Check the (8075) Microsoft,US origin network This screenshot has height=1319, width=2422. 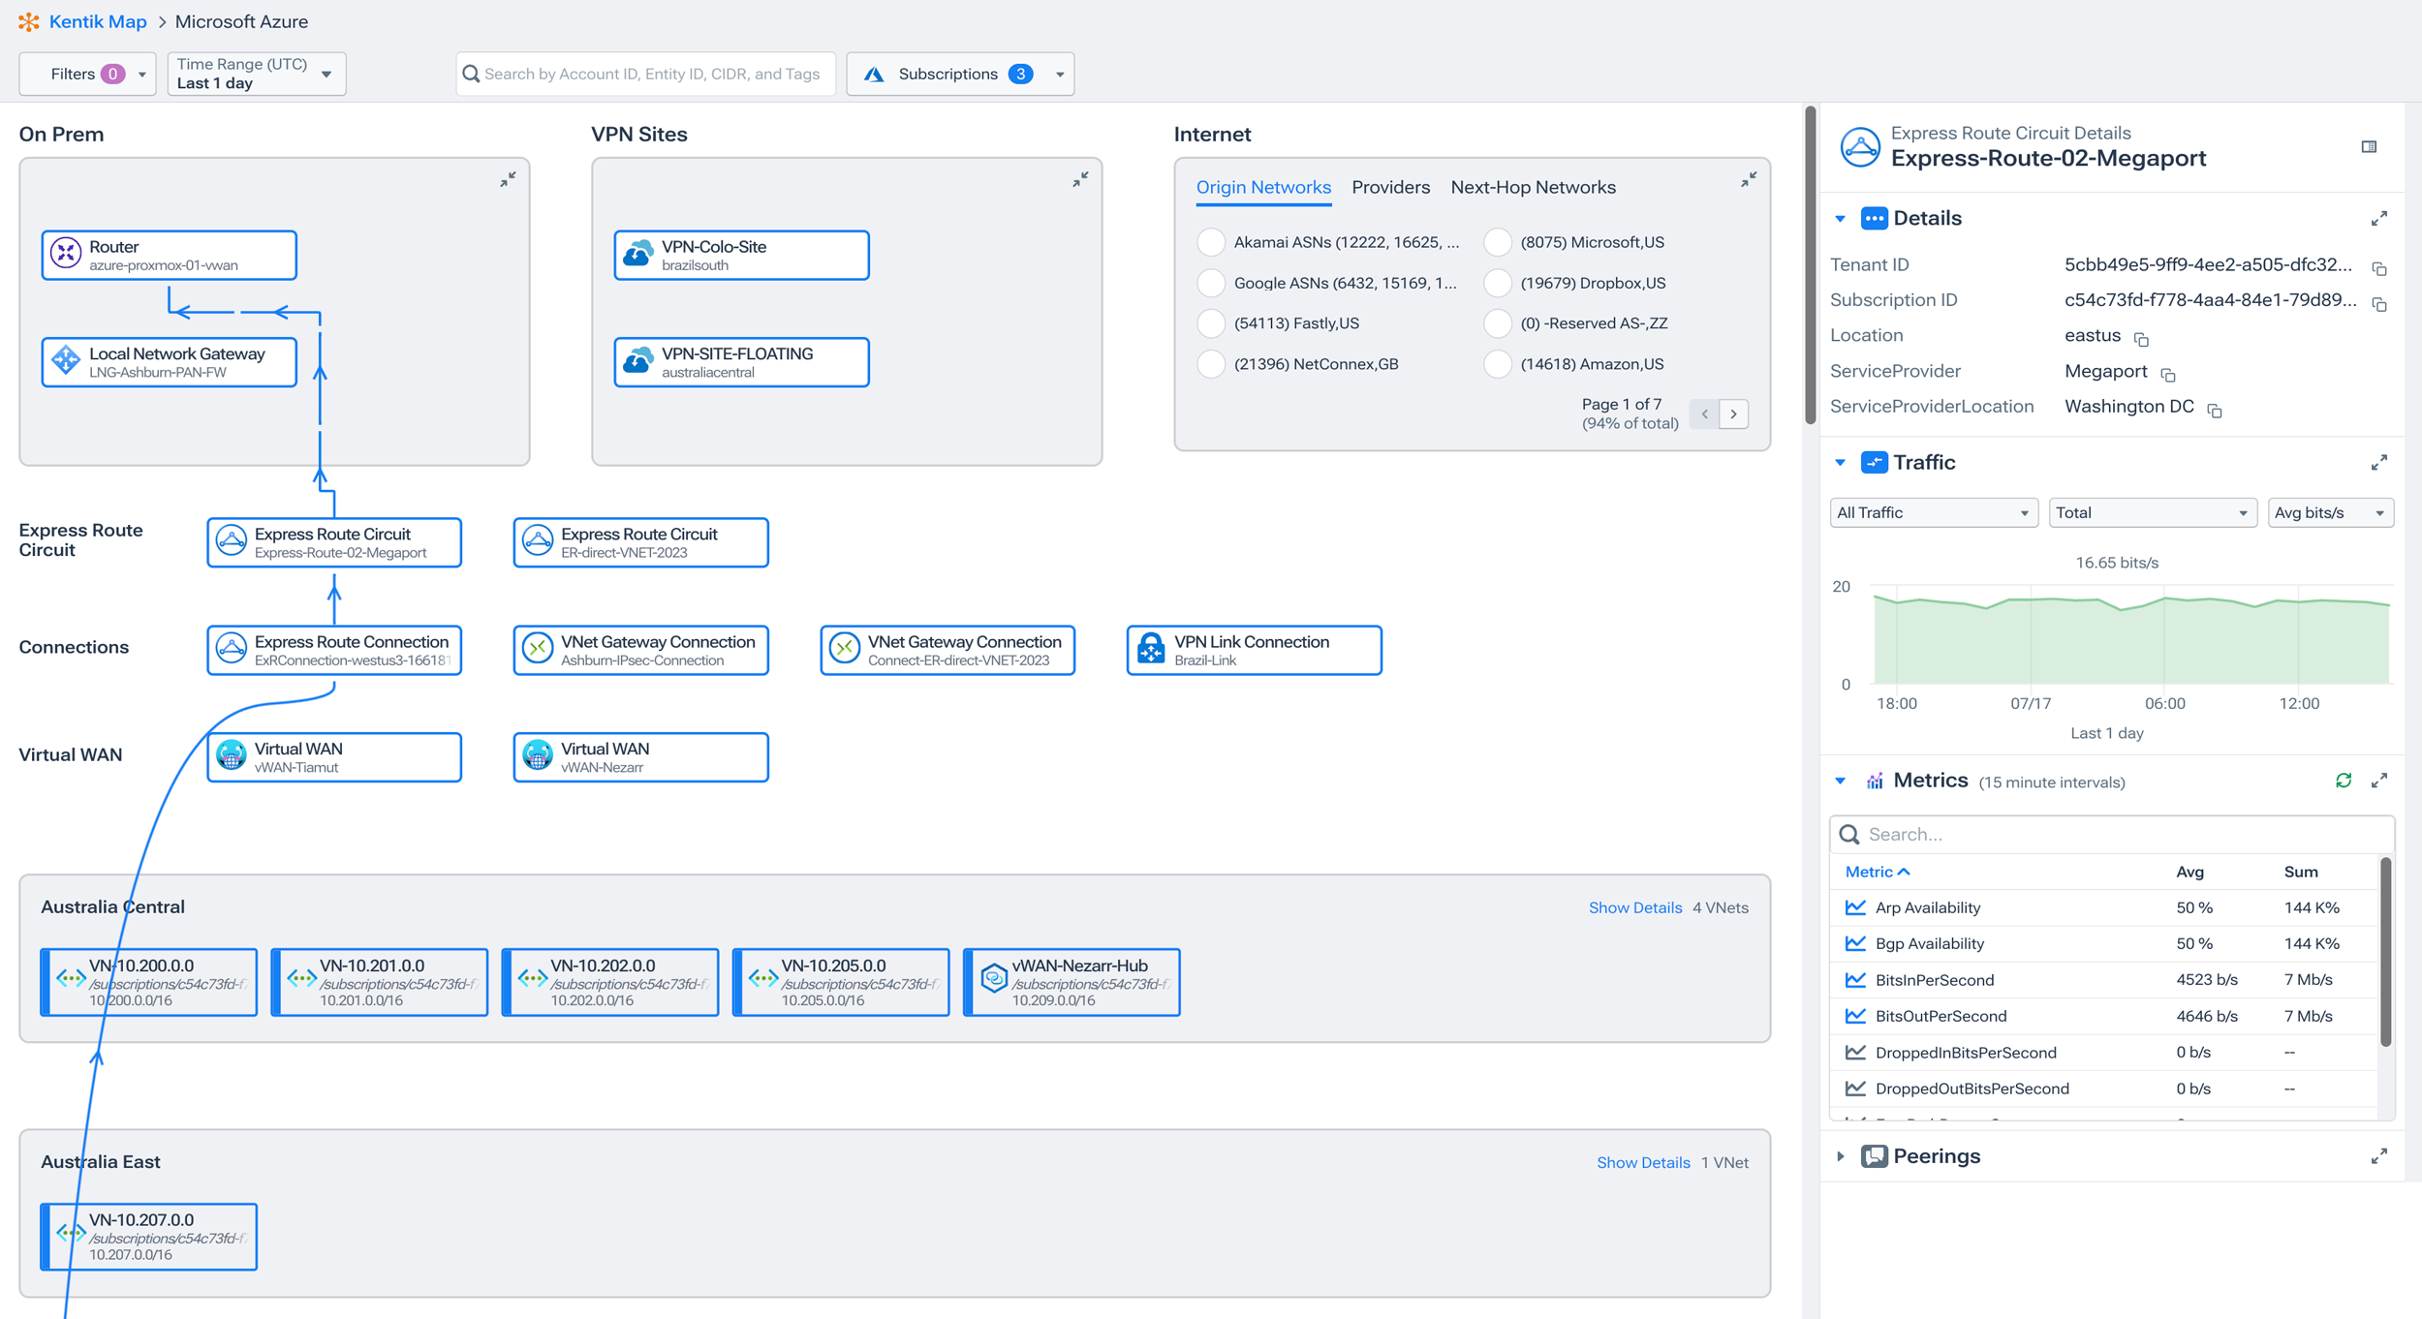tap(1499, 242)
